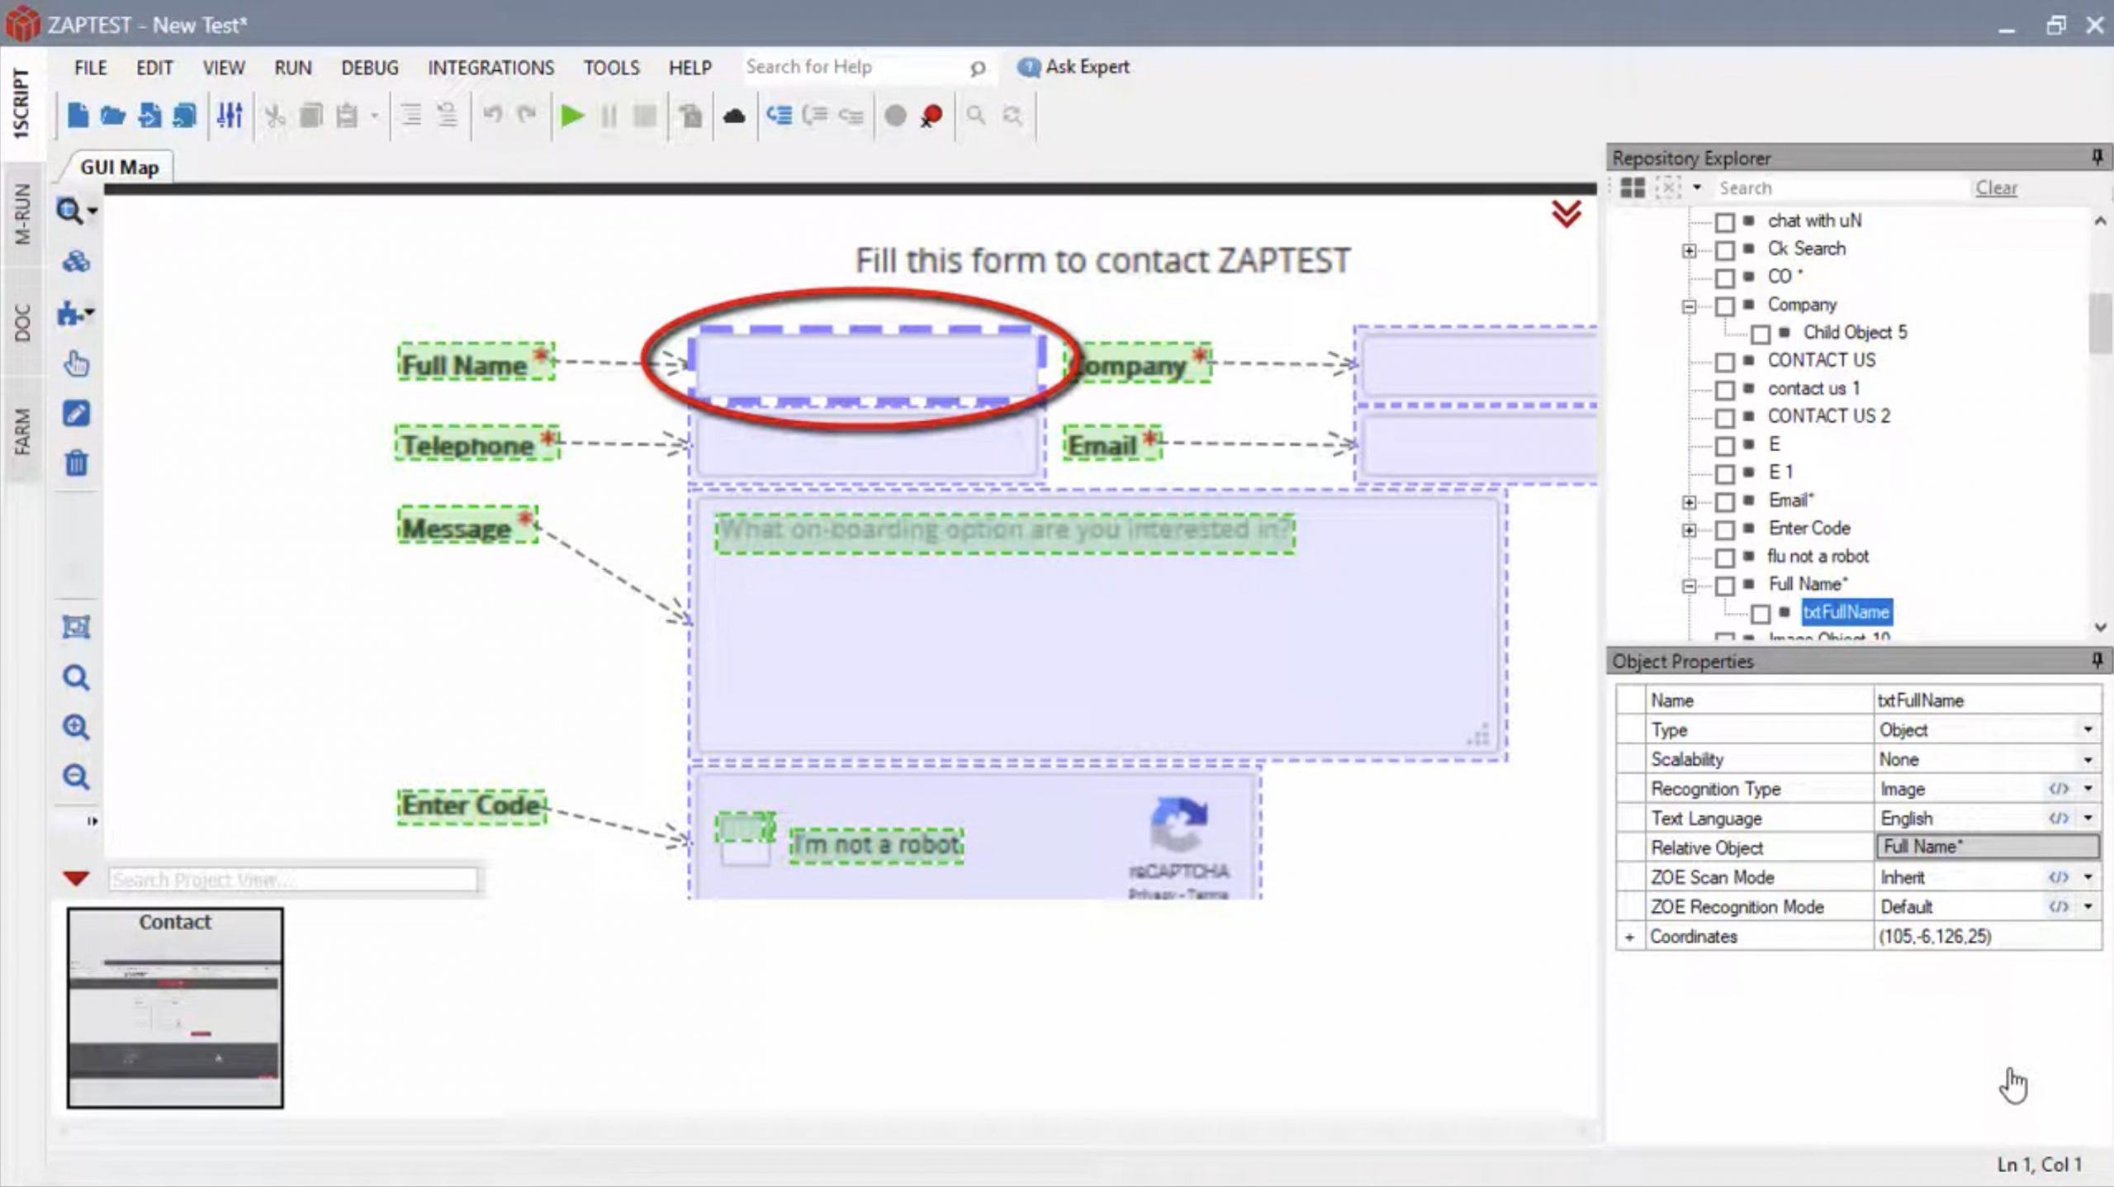Image resolution: width=2114 pixels, height=1187 pixels.
Task: Click the stop recording icon
Action: pyautogui.click(x=932, y=116)
